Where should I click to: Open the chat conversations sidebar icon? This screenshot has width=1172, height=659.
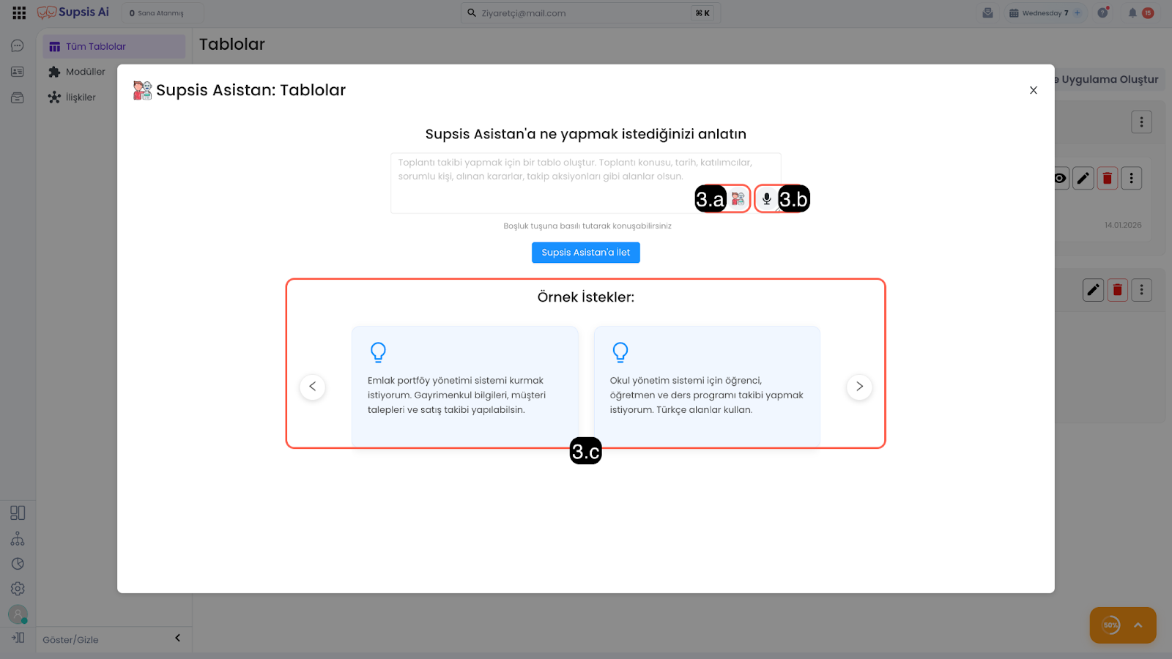tap(18, 46)
